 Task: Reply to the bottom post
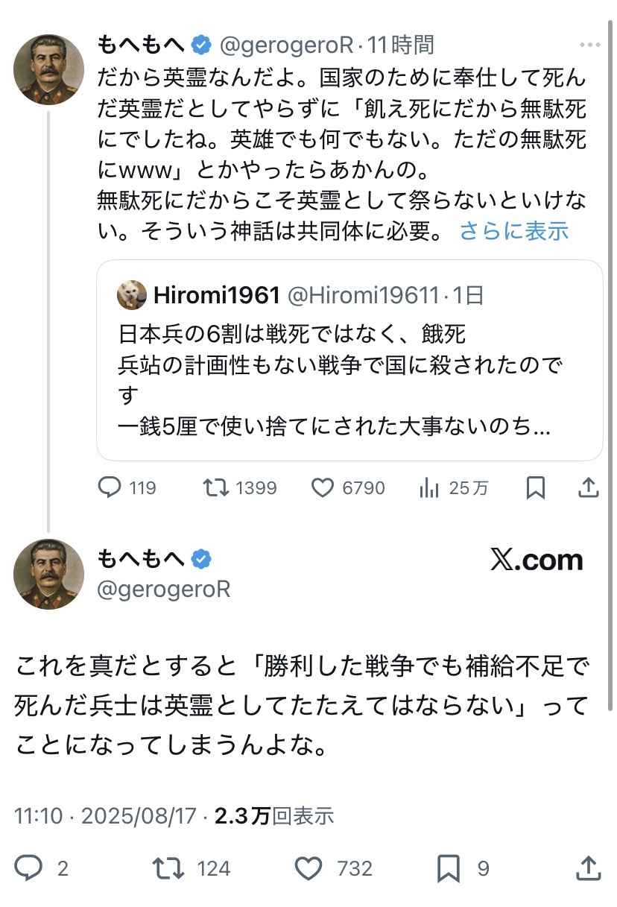(x=30, y=868)
